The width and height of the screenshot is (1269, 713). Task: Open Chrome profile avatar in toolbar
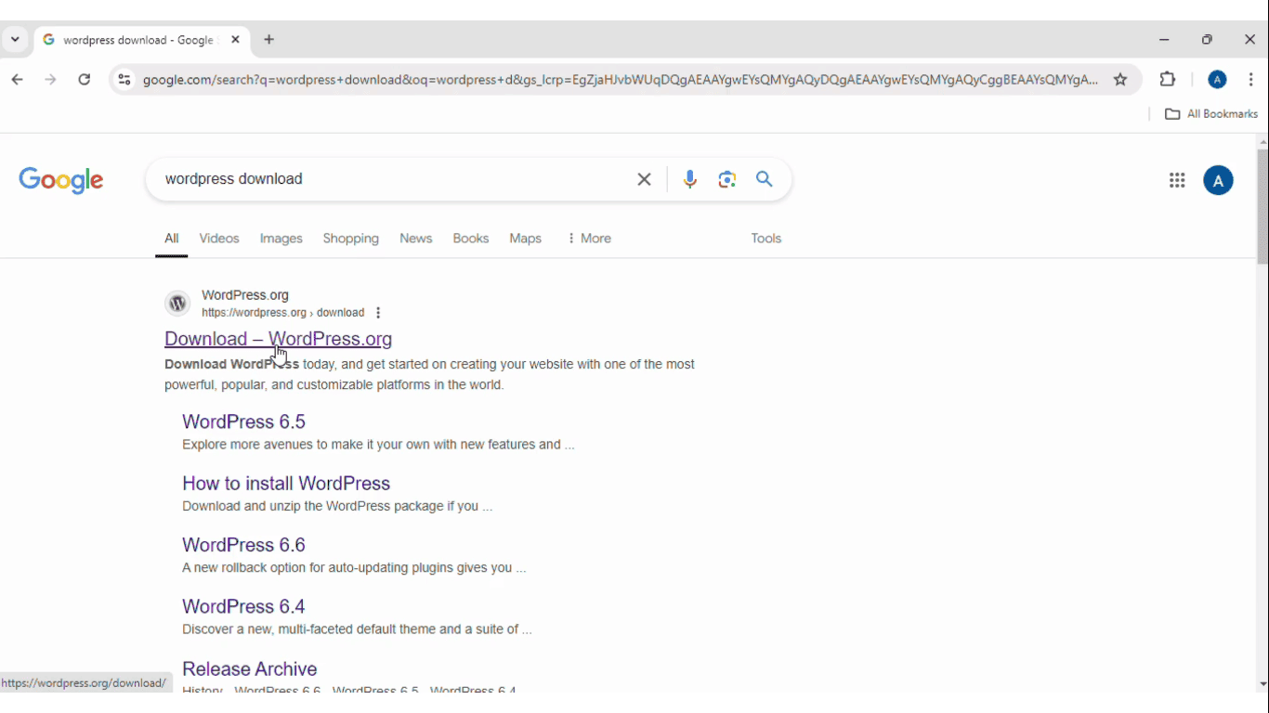click(x=1217, y=80)
